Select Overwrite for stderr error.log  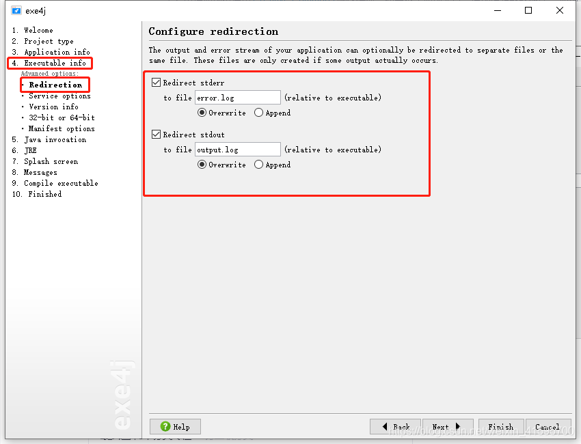point(202,113)
